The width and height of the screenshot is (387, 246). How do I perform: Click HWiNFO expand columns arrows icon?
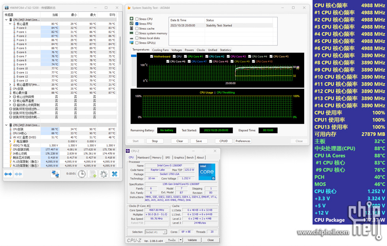click(8, 174)
